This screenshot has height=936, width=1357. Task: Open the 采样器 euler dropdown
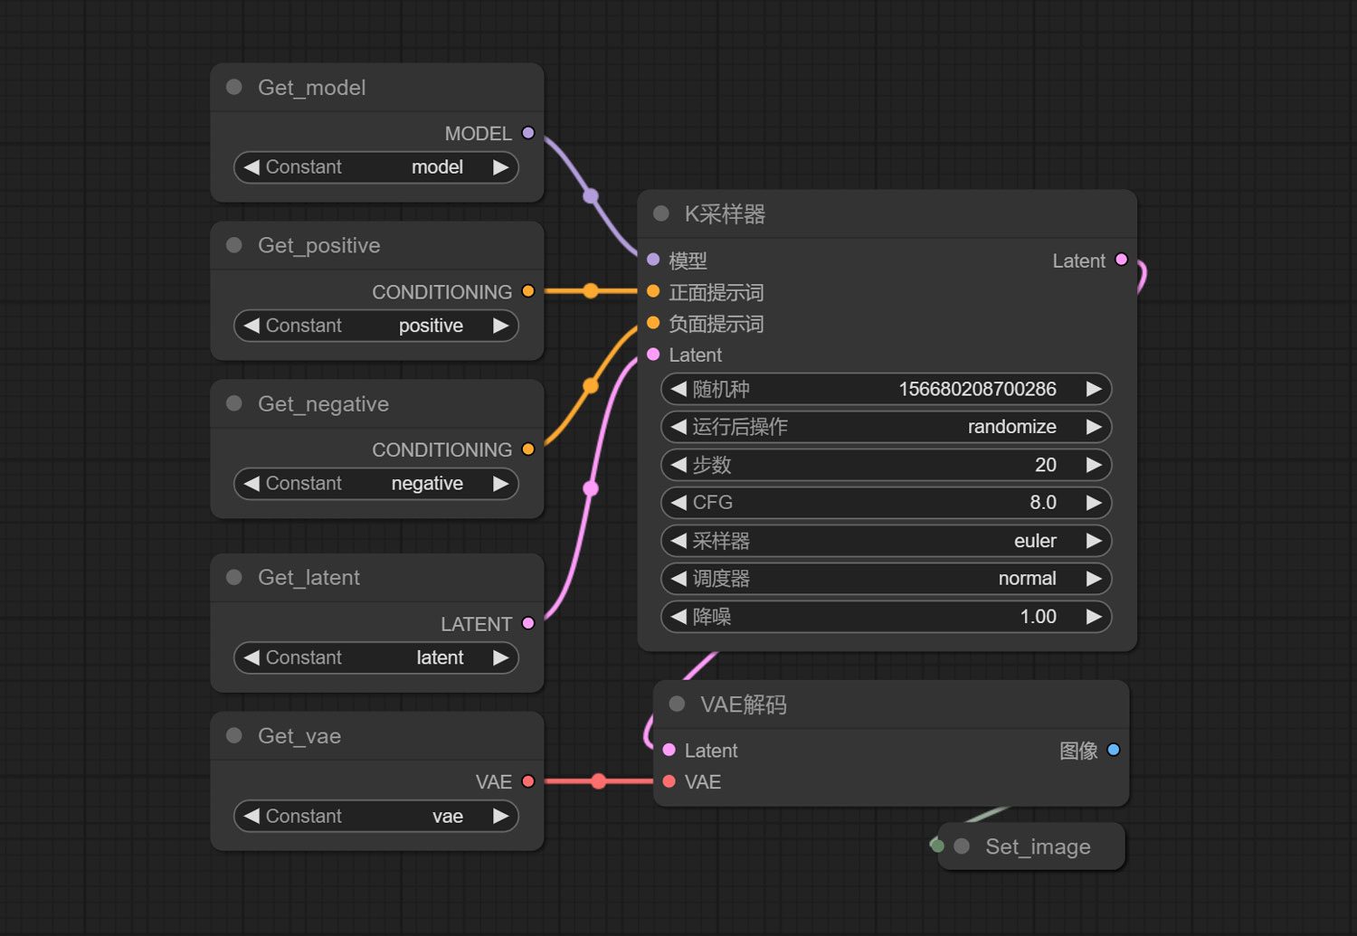[x=885, y=541]
